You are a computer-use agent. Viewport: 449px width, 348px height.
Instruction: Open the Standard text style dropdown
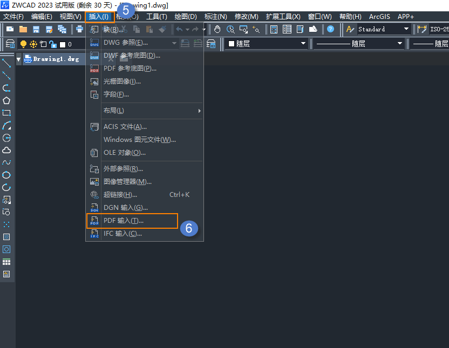tap(383, 29)
